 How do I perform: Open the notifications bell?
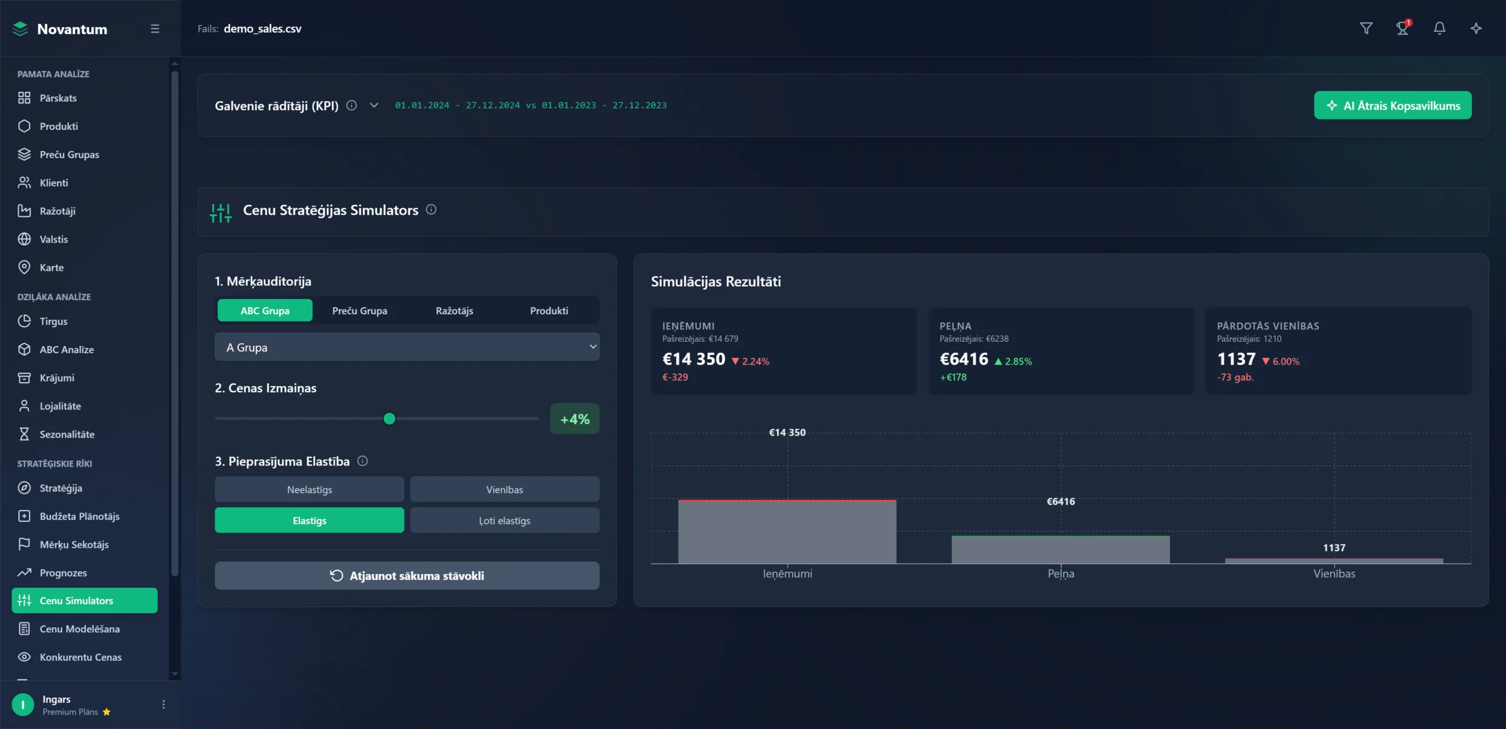(x=1440, y=28)
